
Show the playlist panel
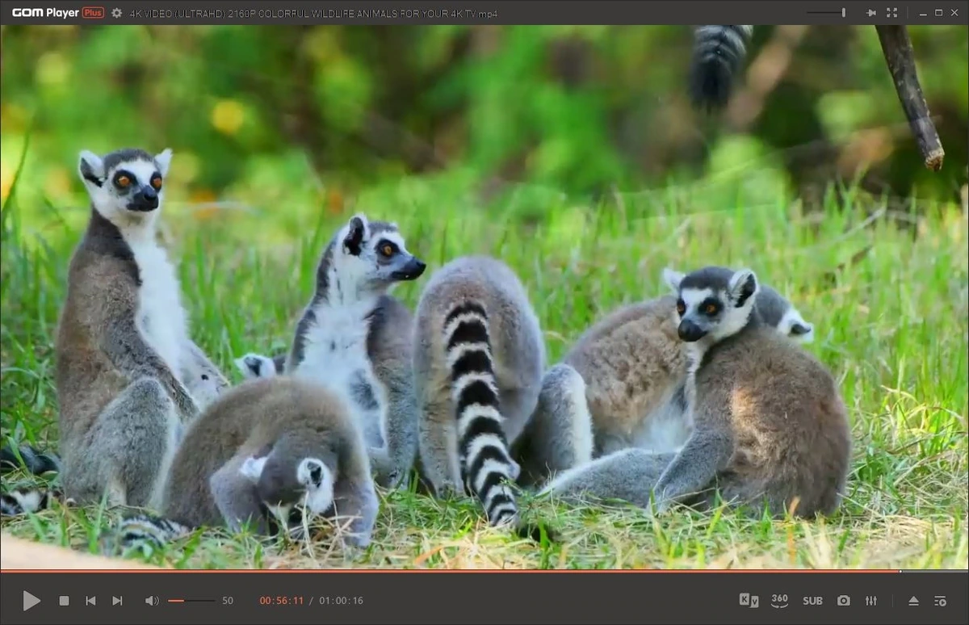pos(941,601)
